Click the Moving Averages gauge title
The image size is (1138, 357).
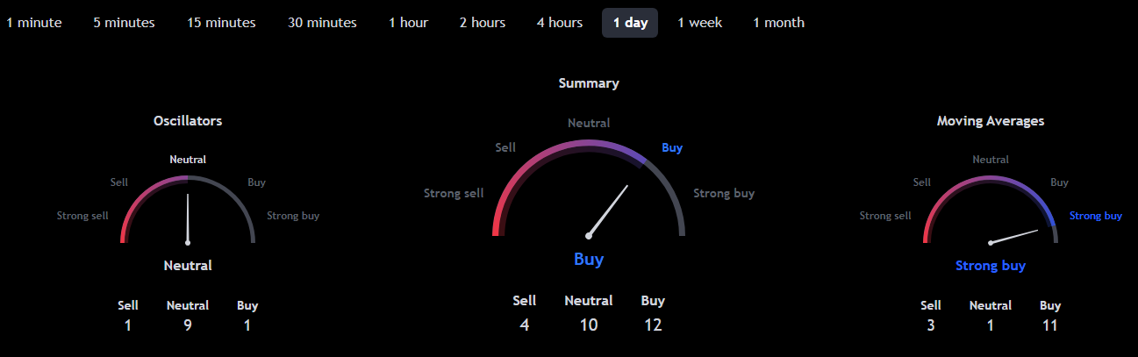[x=991, y=121]
